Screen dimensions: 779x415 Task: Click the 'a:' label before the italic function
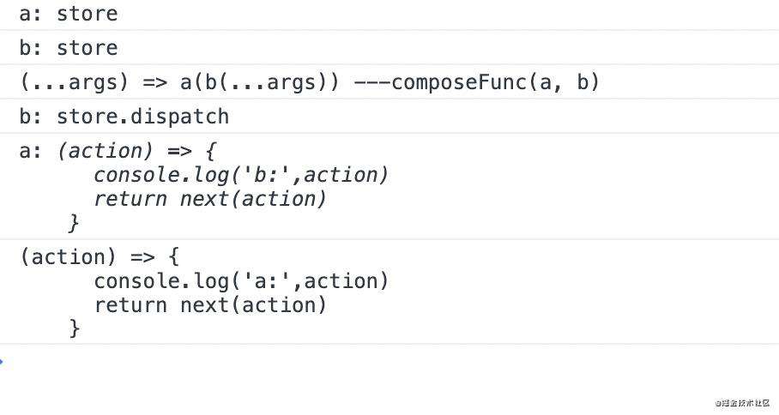pyautogui.click(x=32, y=151)
